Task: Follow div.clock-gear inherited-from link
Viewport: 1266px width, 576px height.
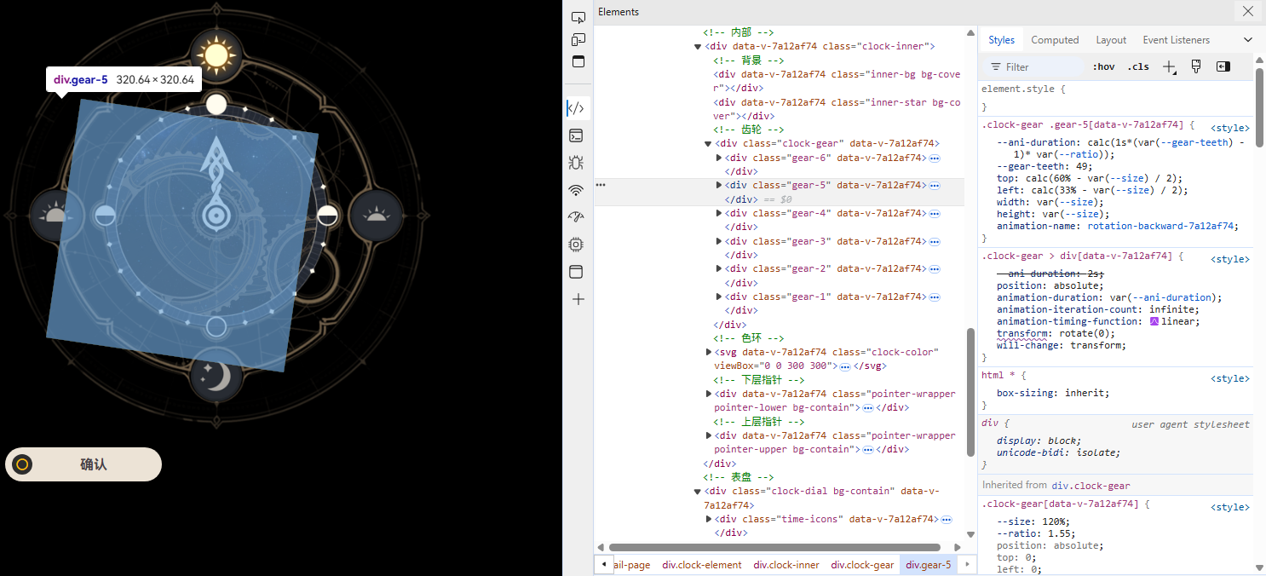Action: click(1090, 486)
